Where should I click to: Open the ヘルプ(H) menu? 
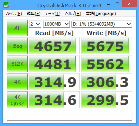point(73,14)
